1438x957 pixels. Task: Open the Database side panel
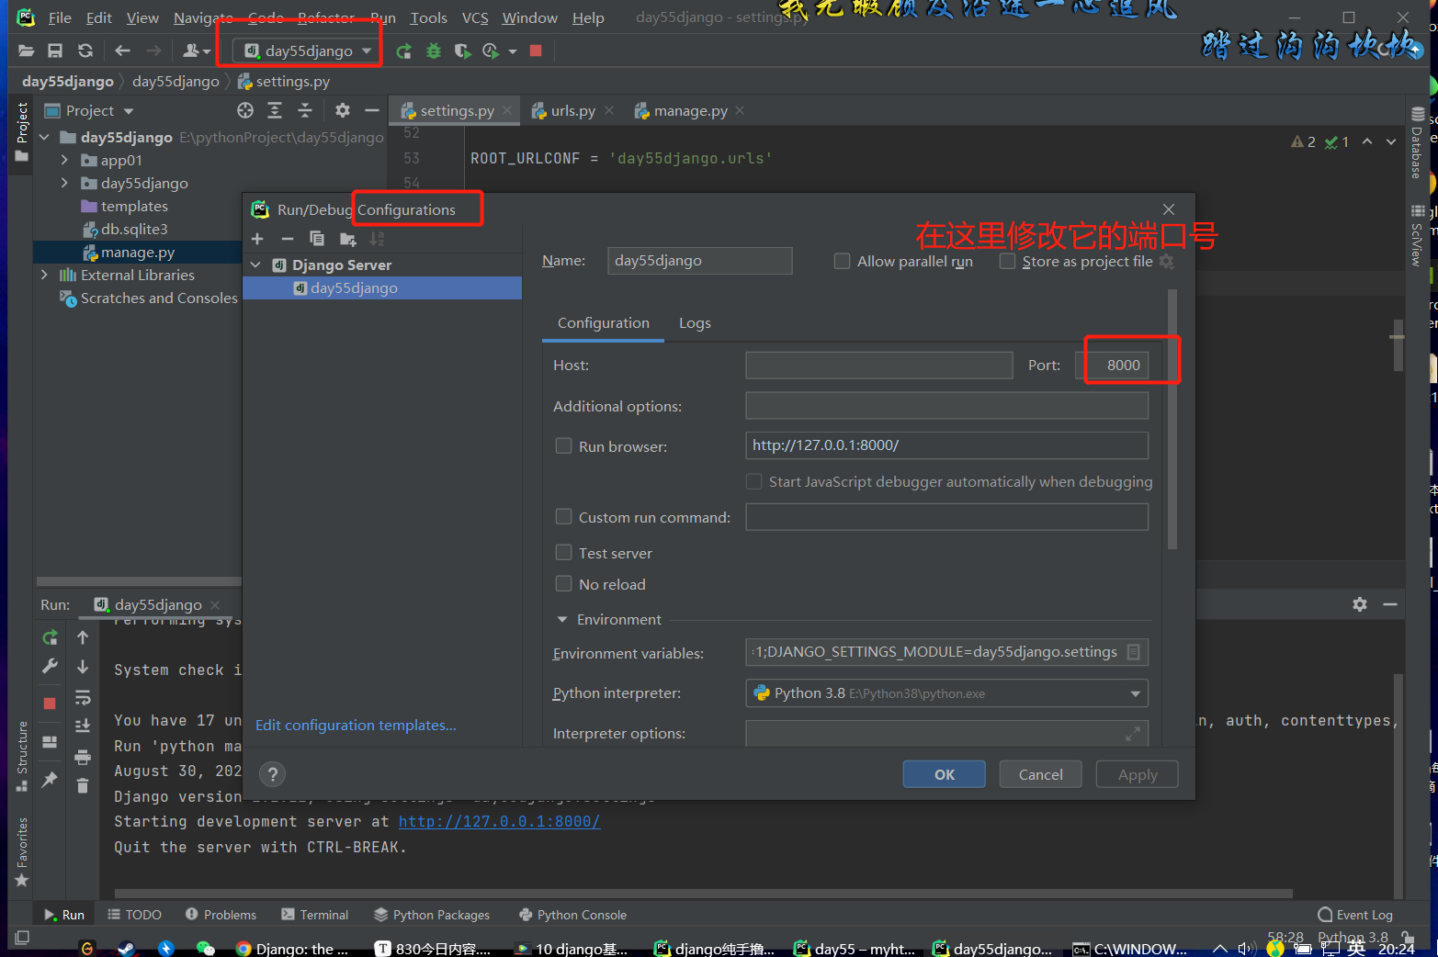click(1418, 142)
